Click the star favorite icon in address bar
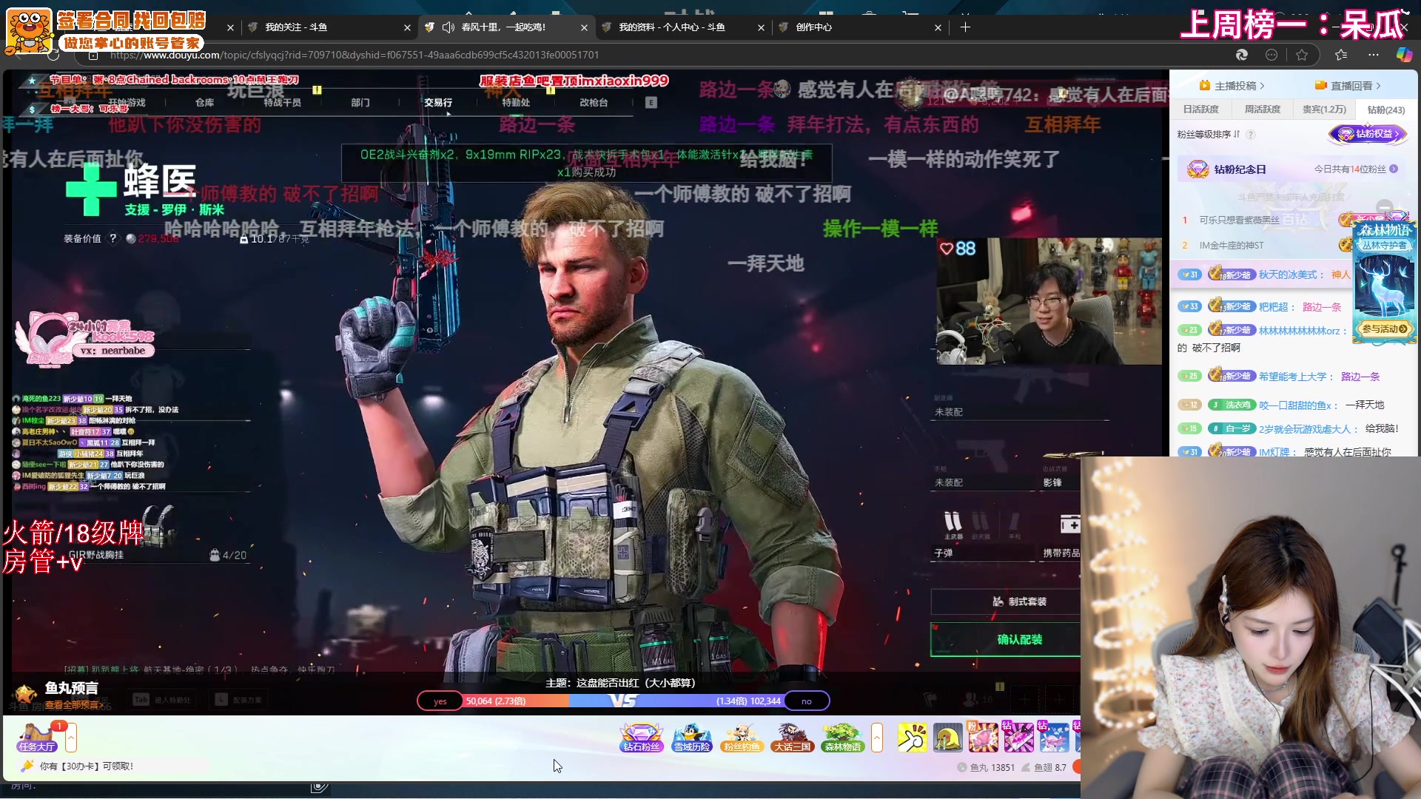This screenshot has height=799, width=1421. point(1302,55)
